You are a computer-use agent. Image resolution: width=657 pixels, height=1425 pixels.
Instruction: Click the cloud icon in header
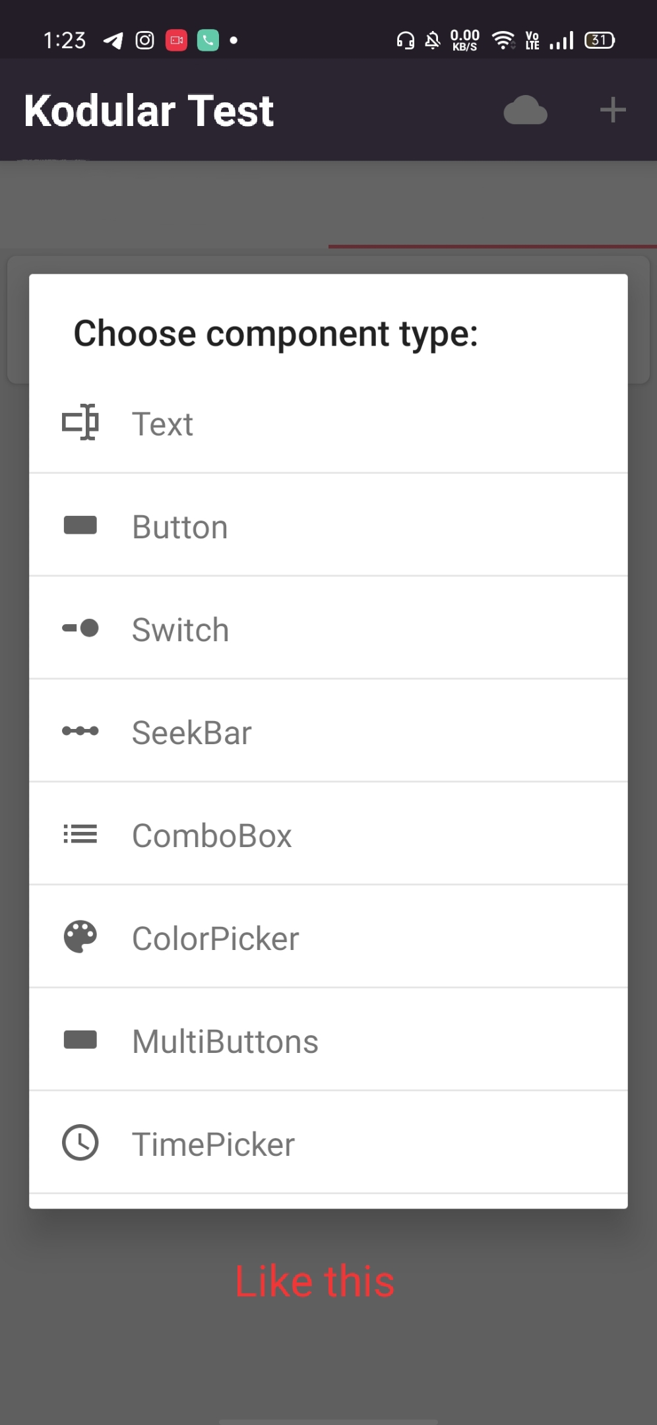(525, 110)
